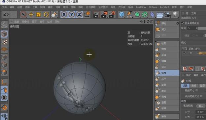Screen dimensions: 206x120
Task: Open the 文件 menu
Action: (4, 7)
